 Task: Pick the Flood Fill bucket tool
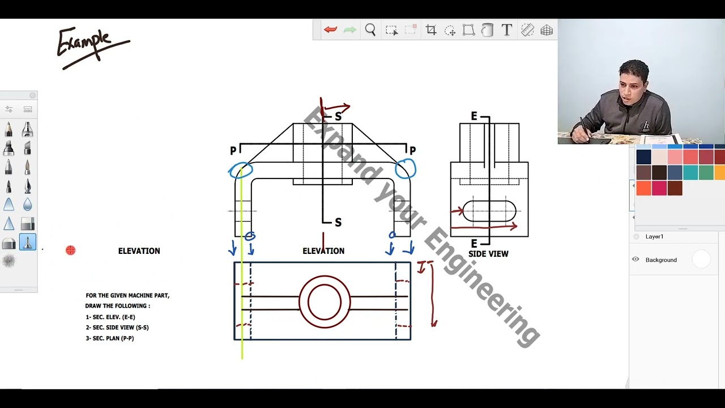[x=488, y=30]
